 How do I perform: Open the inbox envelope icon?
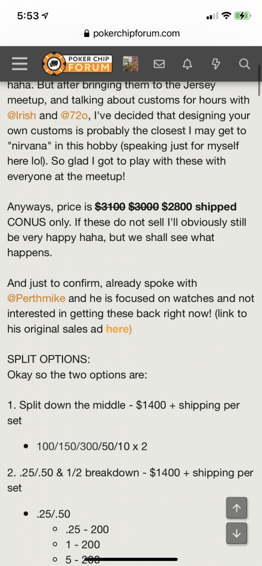[x=159, y=64]
